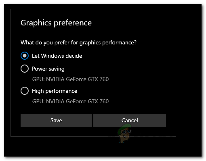Click the empty circle beside Power saving
The height and width of the screenshot is (161, 206).
(x=25, y=69)
